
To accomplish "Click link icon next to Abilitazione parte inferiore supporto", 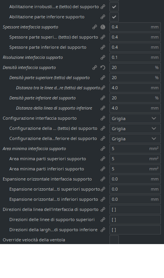I will point(103,17).
